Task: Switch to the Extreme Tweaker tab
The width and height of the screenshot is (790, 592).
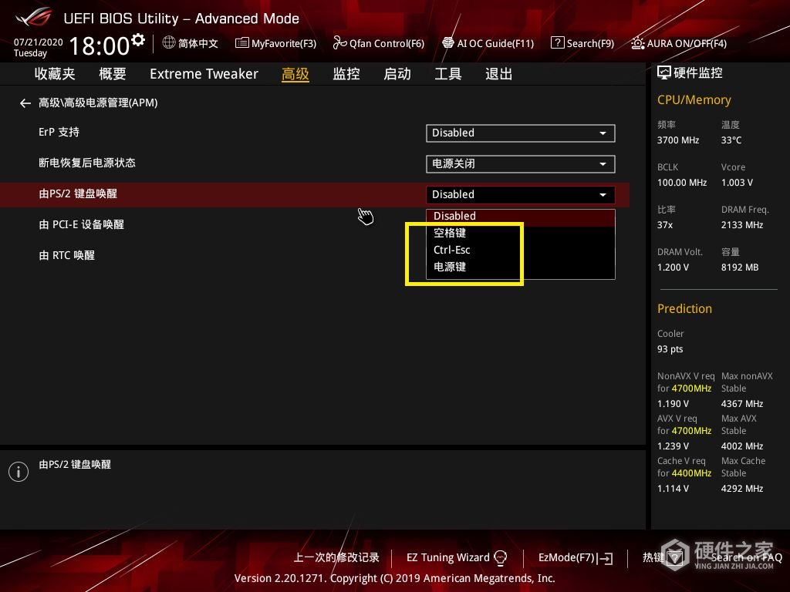Action: coord(204,74)
